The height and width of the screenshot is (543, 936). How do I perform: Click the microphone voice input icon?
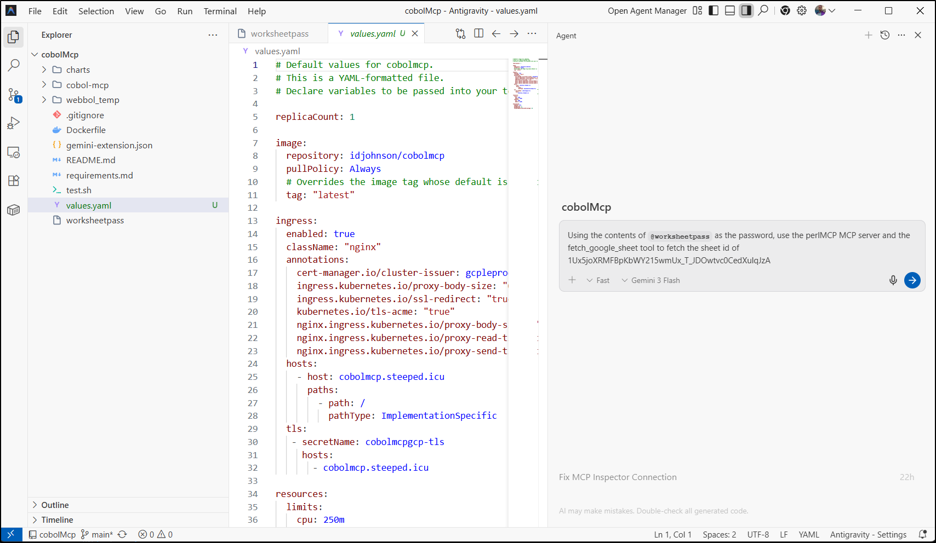tap(893, 280)
